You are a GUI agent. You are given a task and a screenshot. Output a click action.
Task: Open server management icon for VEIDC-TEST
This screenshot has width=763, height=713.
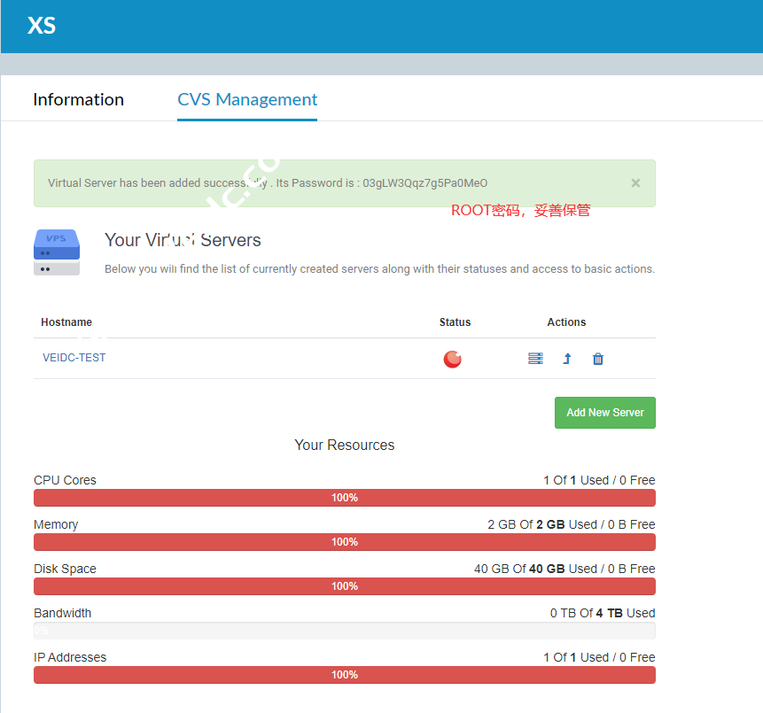535,359
